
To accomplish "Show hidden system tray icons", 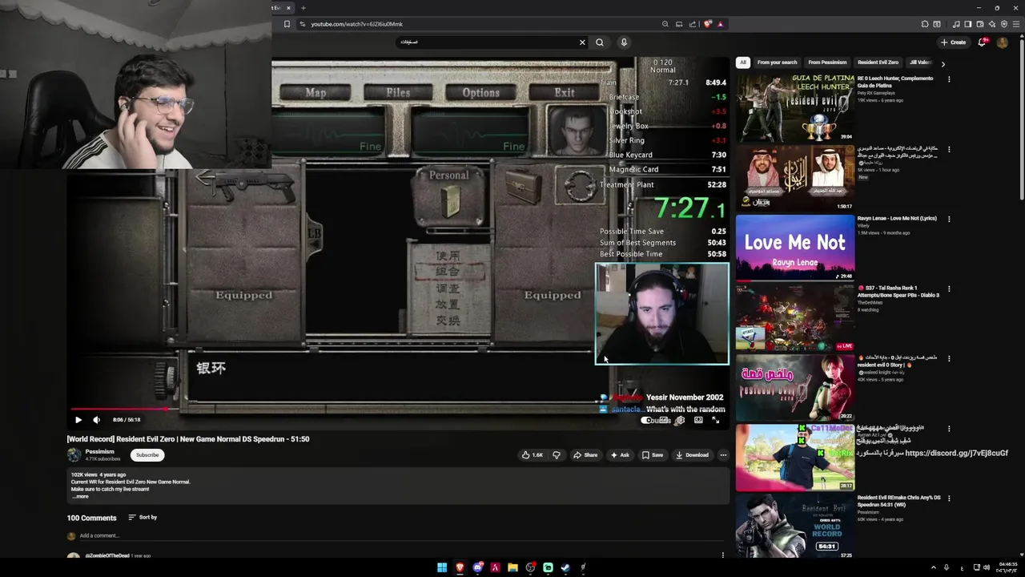I will pyautogui.click(x=933, y=567).
